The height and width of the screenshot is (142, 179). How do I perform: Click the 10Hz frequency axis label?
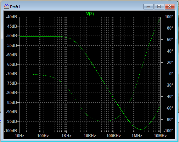tap(20, 136)
